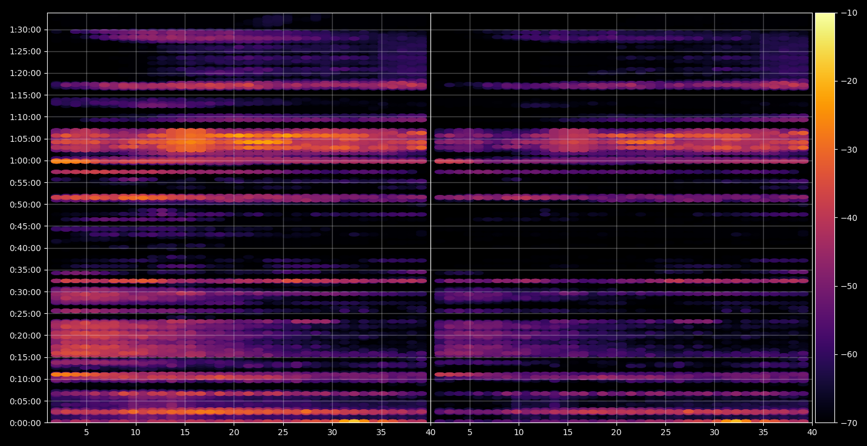Image resolution: width=867 pixels, height=446 pixels.
Task: Click x-axis label 5 under the right heatmap
Action: coord(470,433)
